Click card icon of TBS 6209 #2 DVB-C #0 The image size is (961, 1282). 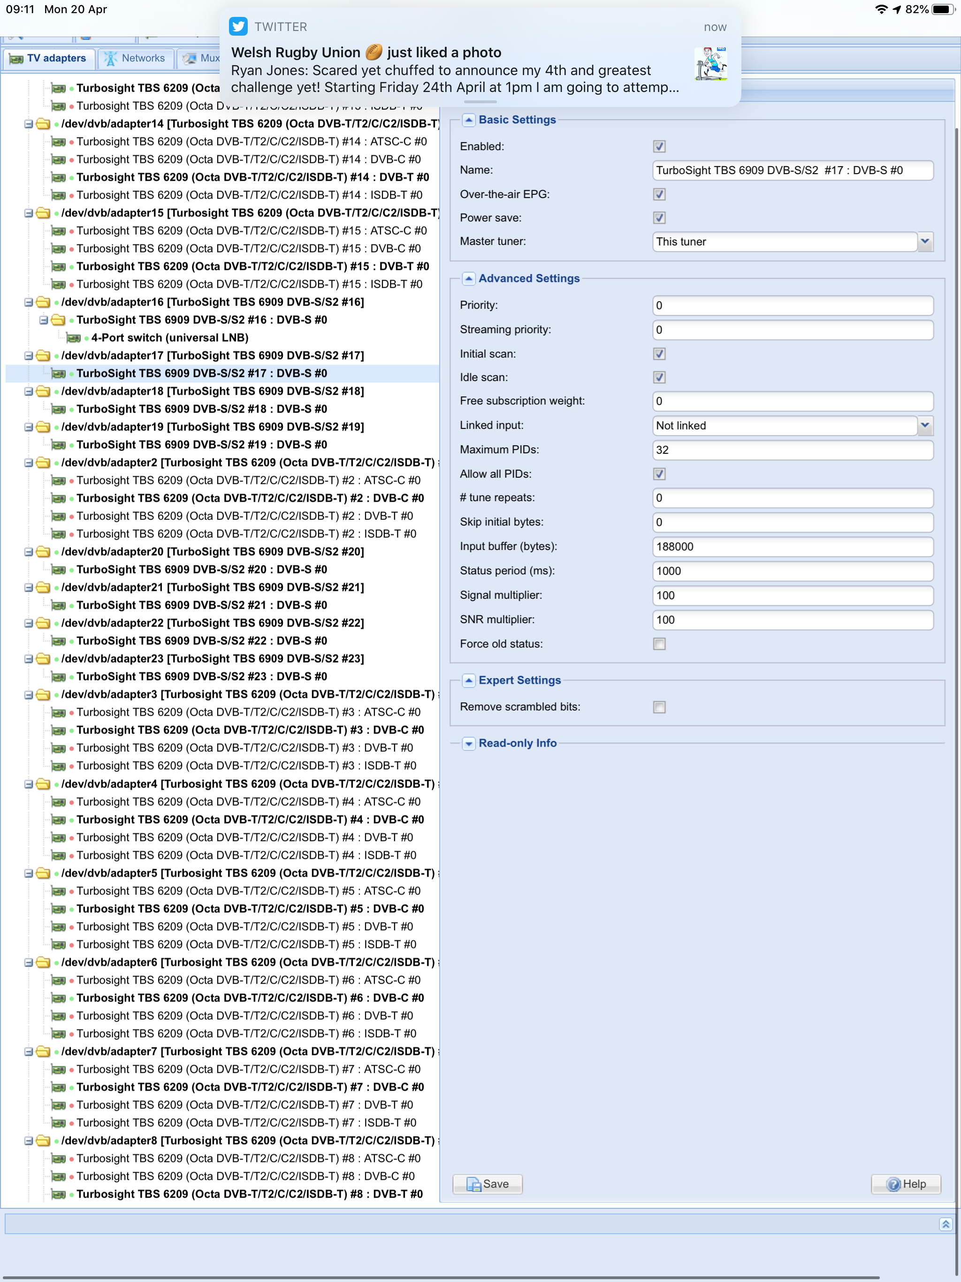tap(58, 498)
